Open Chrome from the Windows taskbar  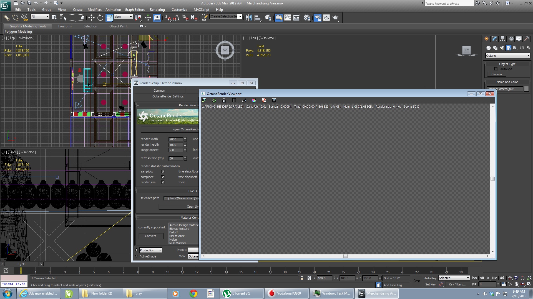tap(193, 293)
